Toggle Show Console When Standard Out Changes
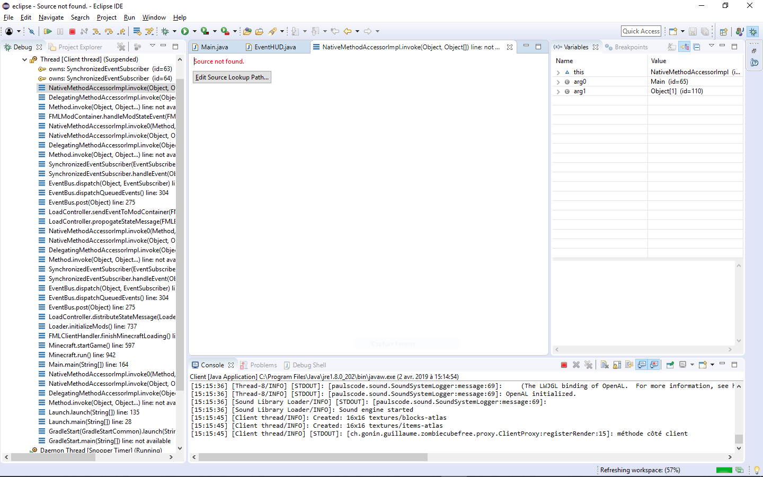Screen dimensions: 763x477 pos(642,365)
